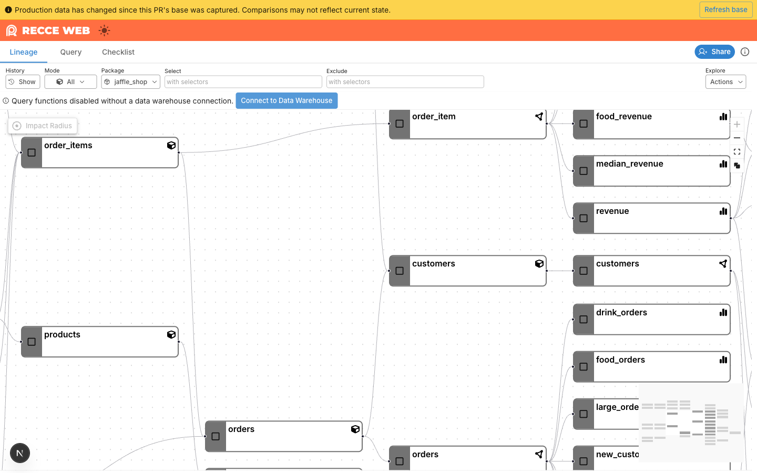
Task: Check the revenue node checkbox
Action: pyautogui.click(x=584, y=218)
